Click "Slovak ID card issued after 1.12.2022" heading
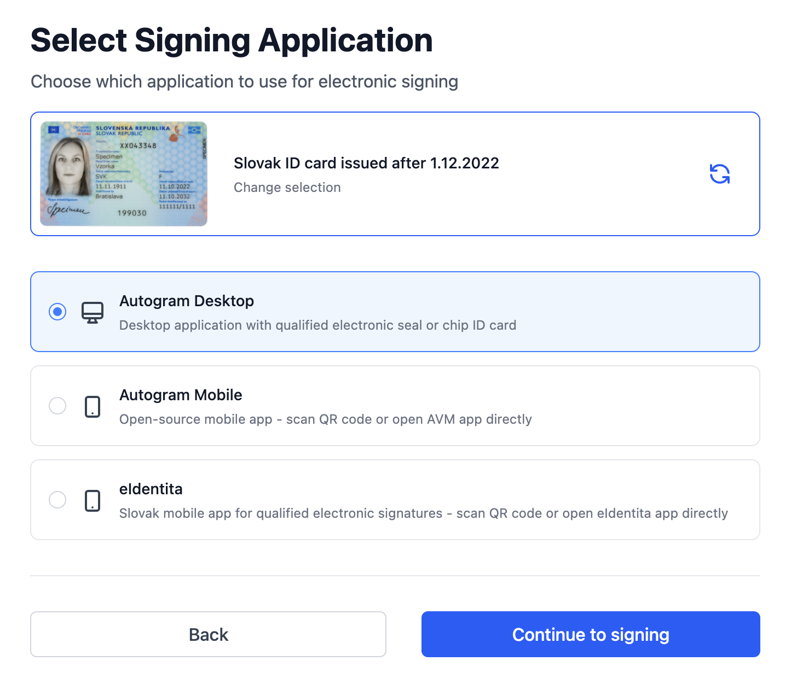 click(366, 163)
